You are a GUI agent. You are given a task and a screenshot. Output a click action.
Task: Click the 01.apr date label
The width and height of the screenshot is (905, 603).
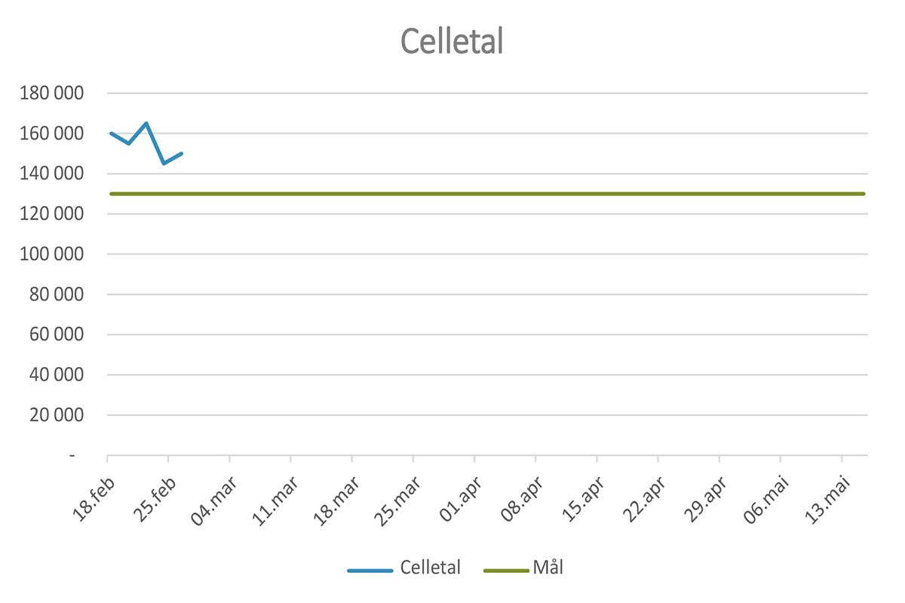(x=460, y=497)
